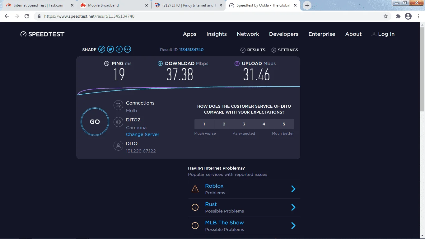Switch to the DITO Pinoy Internet tab
Viewport: 425px width, 239px height.
click(188, 5)
